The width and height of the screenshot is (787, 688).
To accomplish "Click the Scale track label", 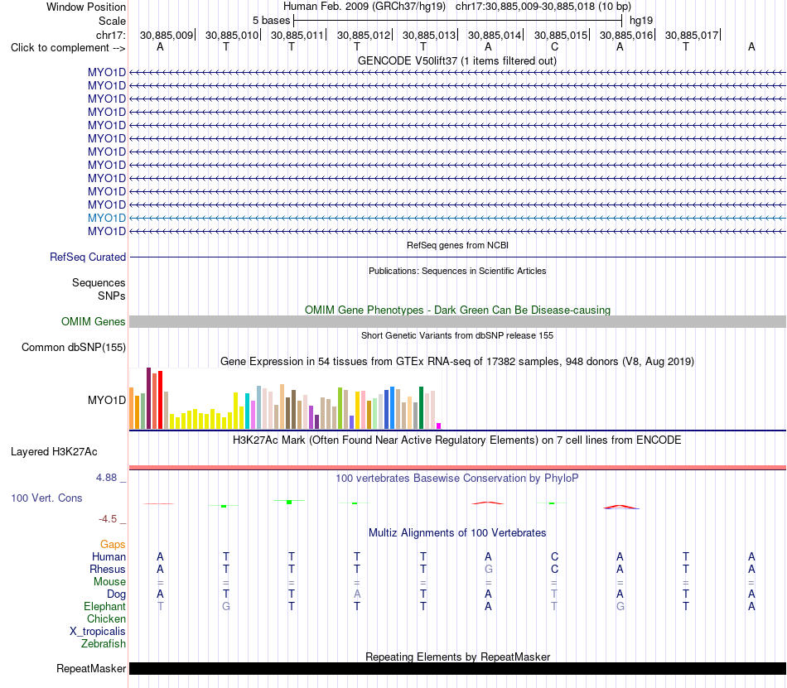I will 112,21.
